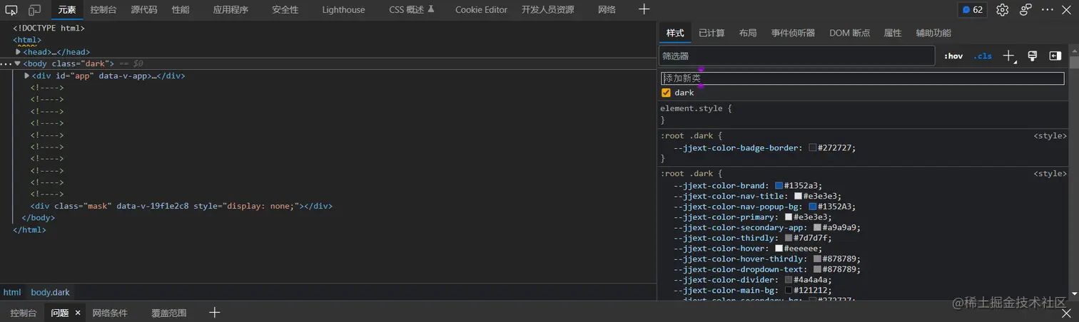Click the element.style rule block
The height and width of the screenshot is (322, 1079).
click(863, 114)
